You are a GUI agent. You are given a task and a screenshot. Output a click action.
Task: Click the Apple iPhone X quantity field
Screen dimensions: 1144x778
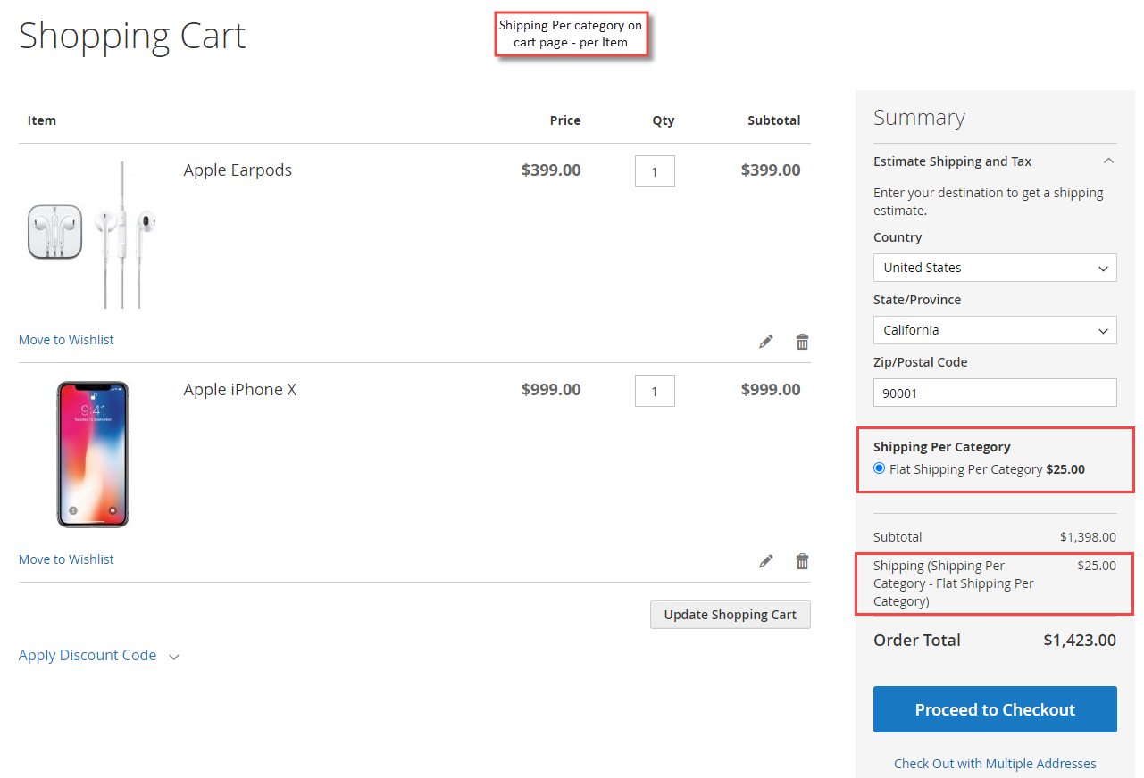[x=655, y=391]
